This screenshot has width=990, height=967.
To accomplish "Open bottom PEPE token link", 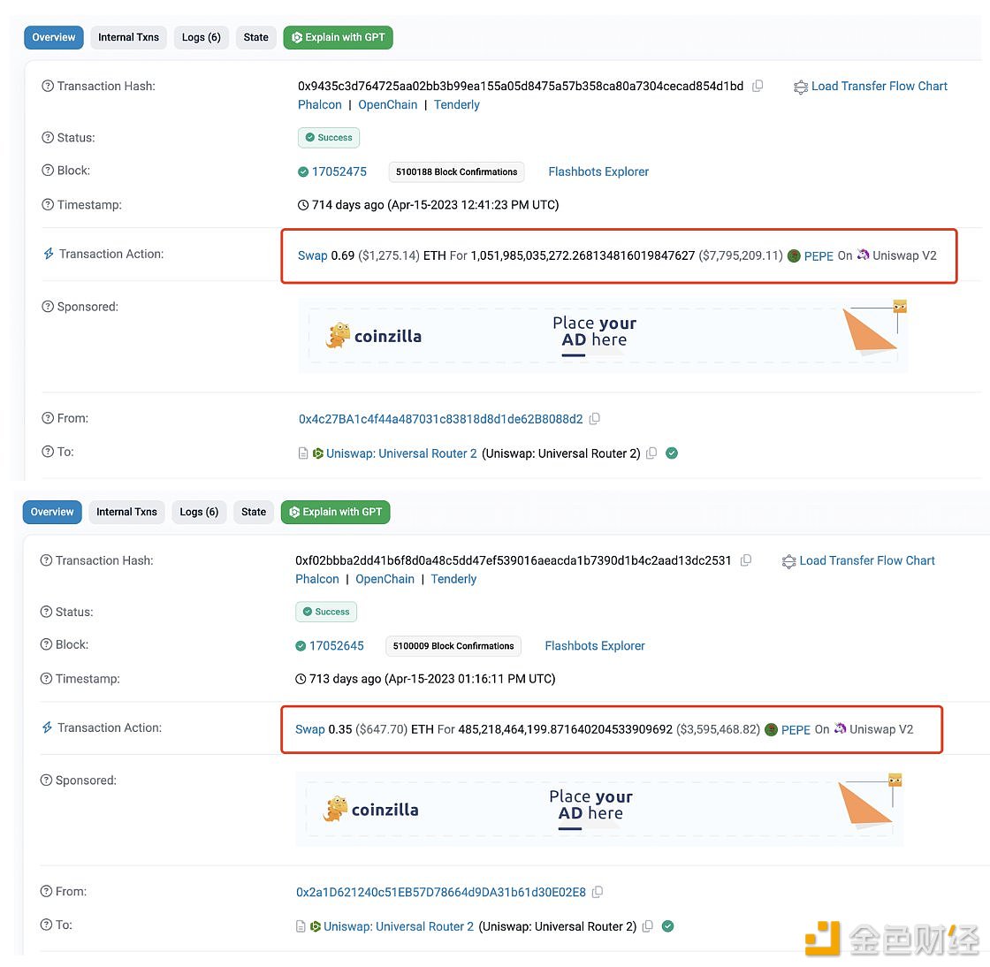I will coord(796,730).
